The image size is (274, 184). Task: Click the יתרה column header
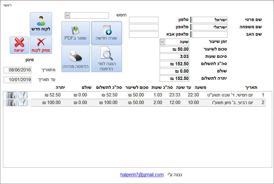[x=60, y=87]
